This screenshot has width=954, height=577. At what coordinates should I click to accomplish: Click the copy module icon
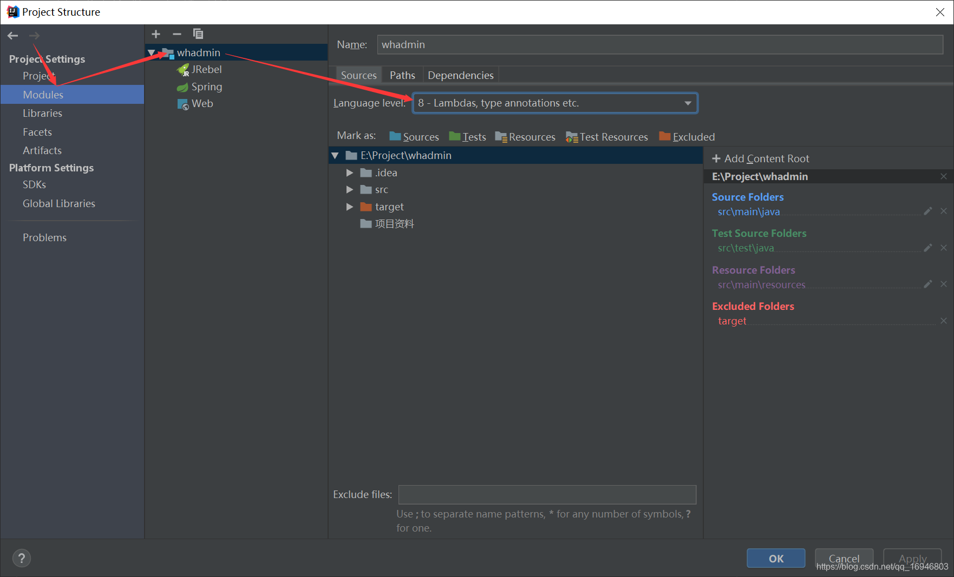click(198, 34)
